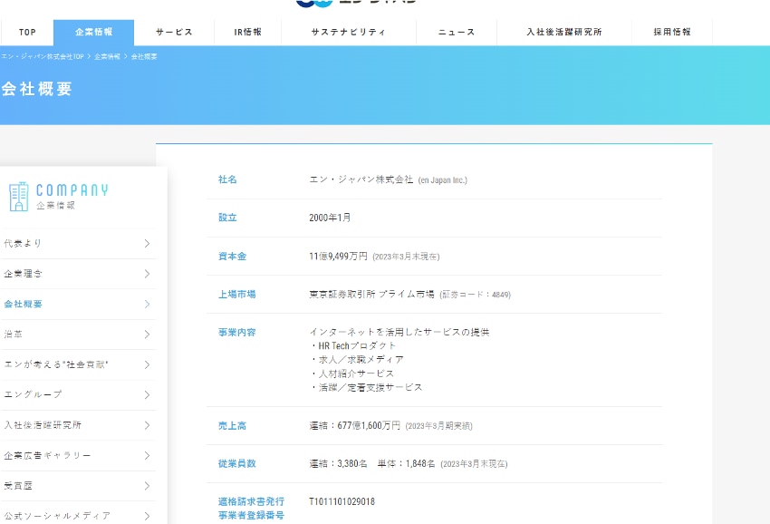Click the インターネットを活用したサービスの提供 text

tap(399, 333)
